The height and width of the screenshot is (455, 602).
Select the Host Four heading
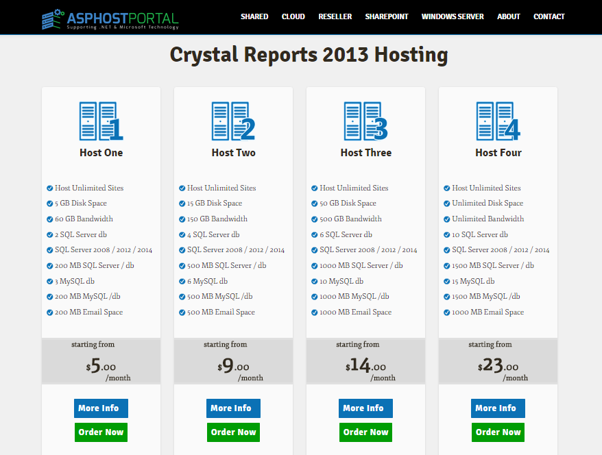point(498,153)
